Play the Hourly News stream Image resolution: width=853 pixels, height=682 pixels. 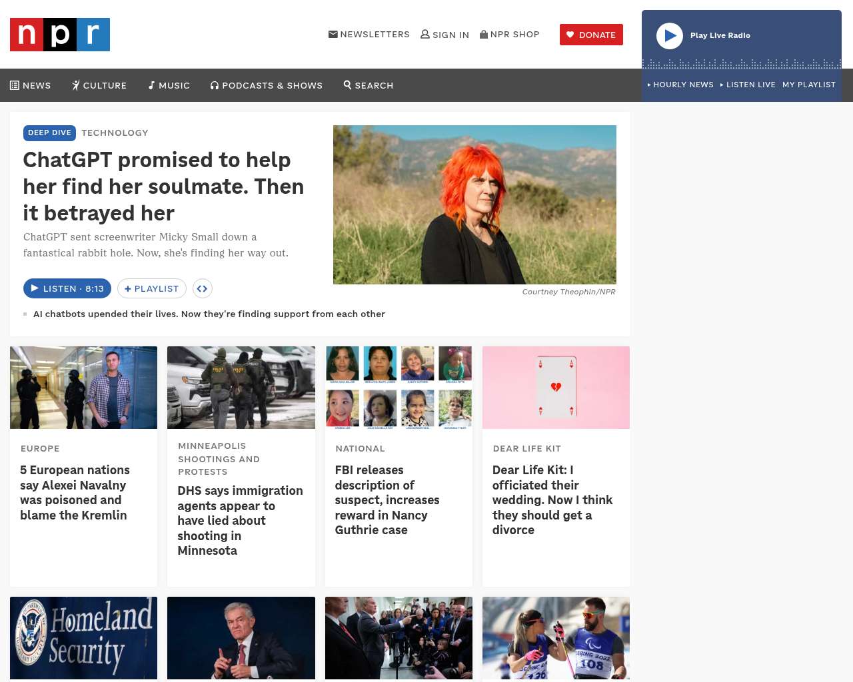click(x=680, y=85)
